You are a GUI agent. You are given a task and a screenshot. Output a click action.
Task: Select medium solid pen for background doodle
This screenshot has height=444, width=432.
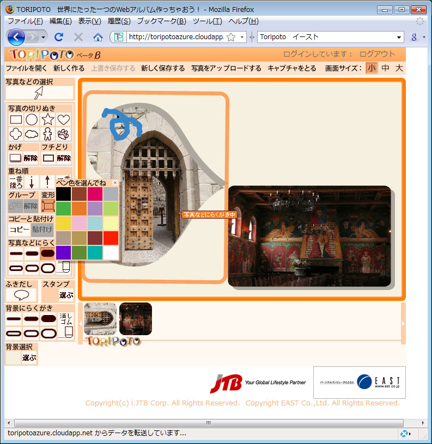31,319
